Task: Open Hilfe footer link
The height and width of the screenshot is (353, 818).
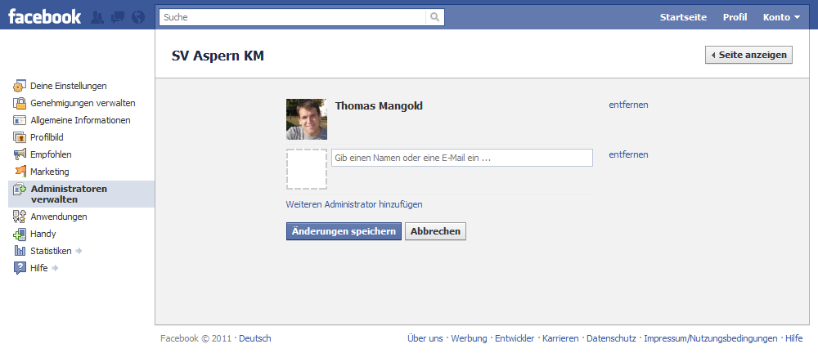Action: (x=794, y=338)
